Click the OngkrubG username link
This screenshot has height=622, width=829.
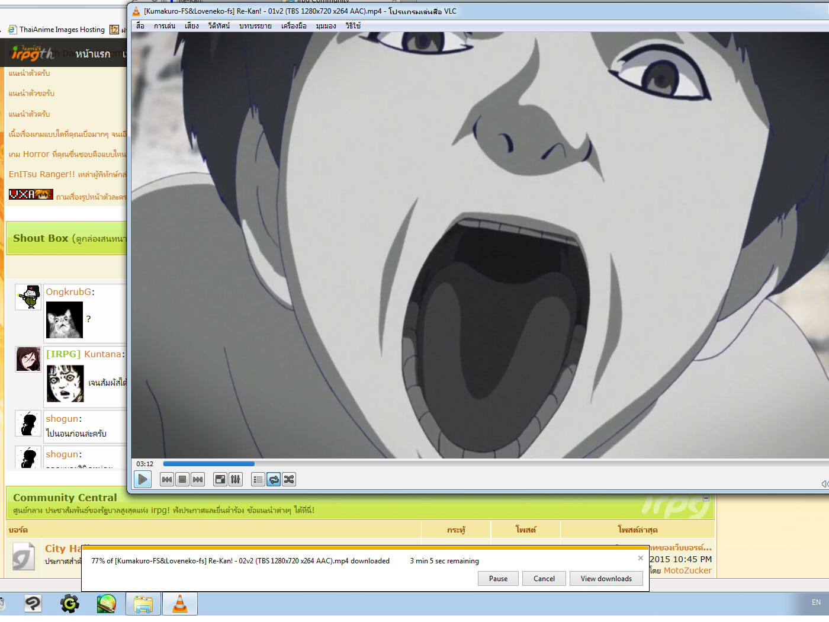point(69,292)
